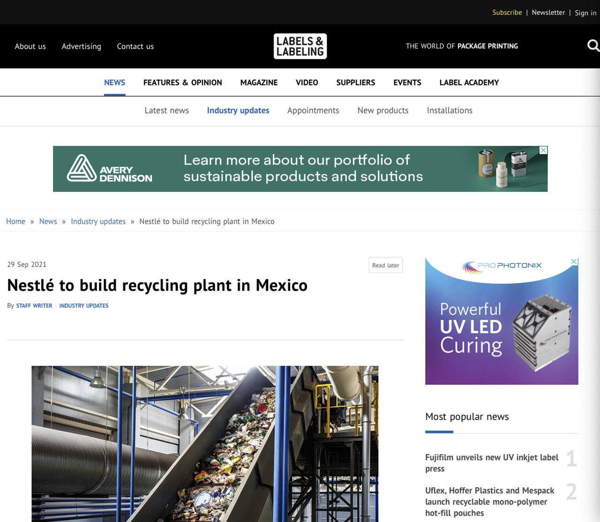This screenshot has width=600, height=522.
Task: Click the recycling plant article image
Action: click(205, 443)
